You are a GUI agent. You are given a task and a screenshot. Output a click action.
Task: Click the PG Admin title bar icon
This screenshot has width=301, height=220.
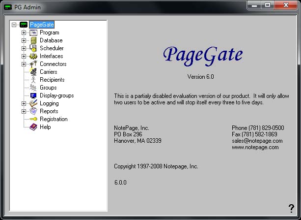(8, 7)
